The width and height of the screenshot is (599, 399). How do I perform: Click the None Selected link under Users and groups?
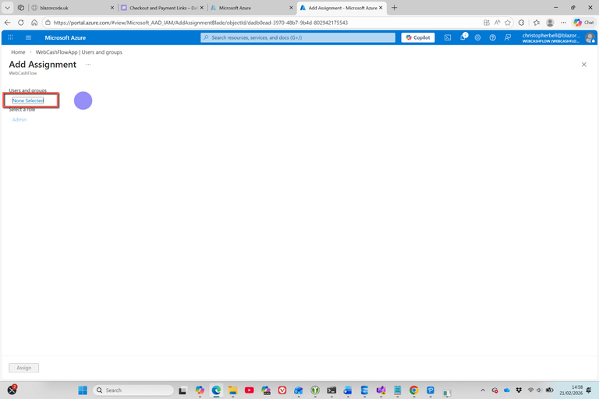28,101
